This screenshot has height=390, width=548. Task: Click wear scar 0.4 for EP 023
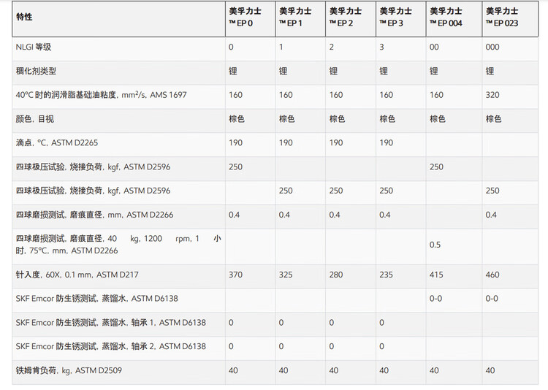tap(491, 215)
